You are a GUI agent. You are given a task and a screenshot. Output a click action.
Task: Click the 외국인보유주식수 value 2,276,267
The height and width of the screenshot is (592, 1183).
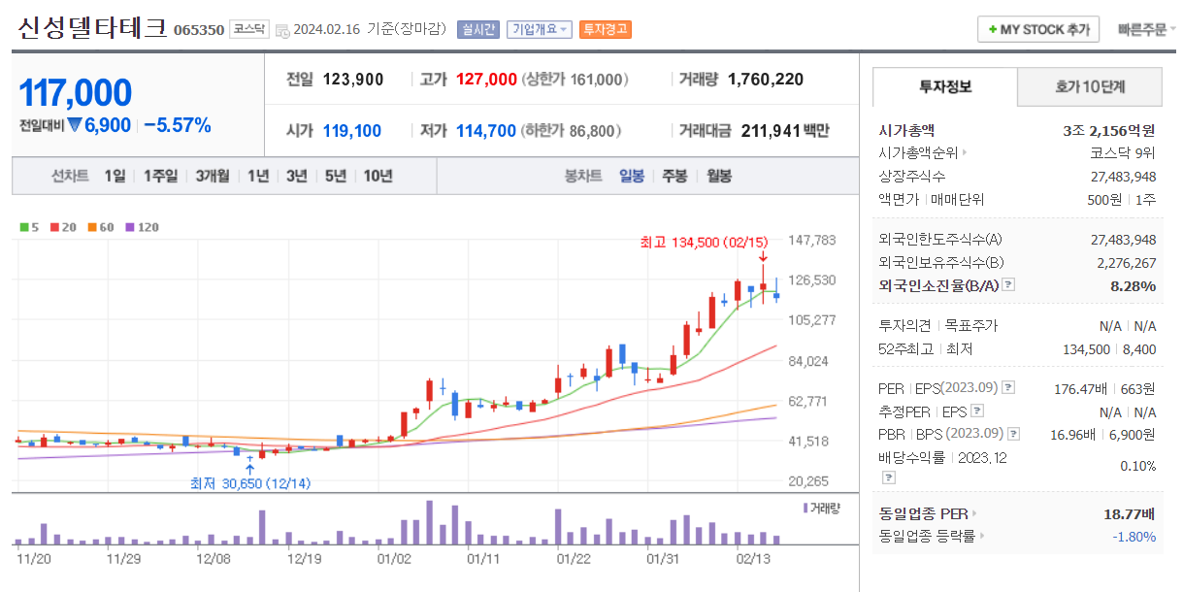(1127, 262)
